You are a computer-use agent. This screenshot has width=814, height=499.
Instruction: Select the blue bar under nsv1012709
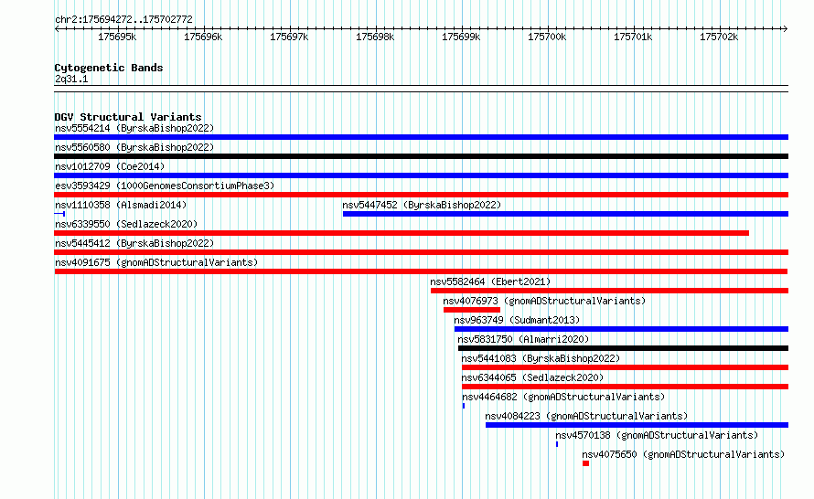click(421, 175)
